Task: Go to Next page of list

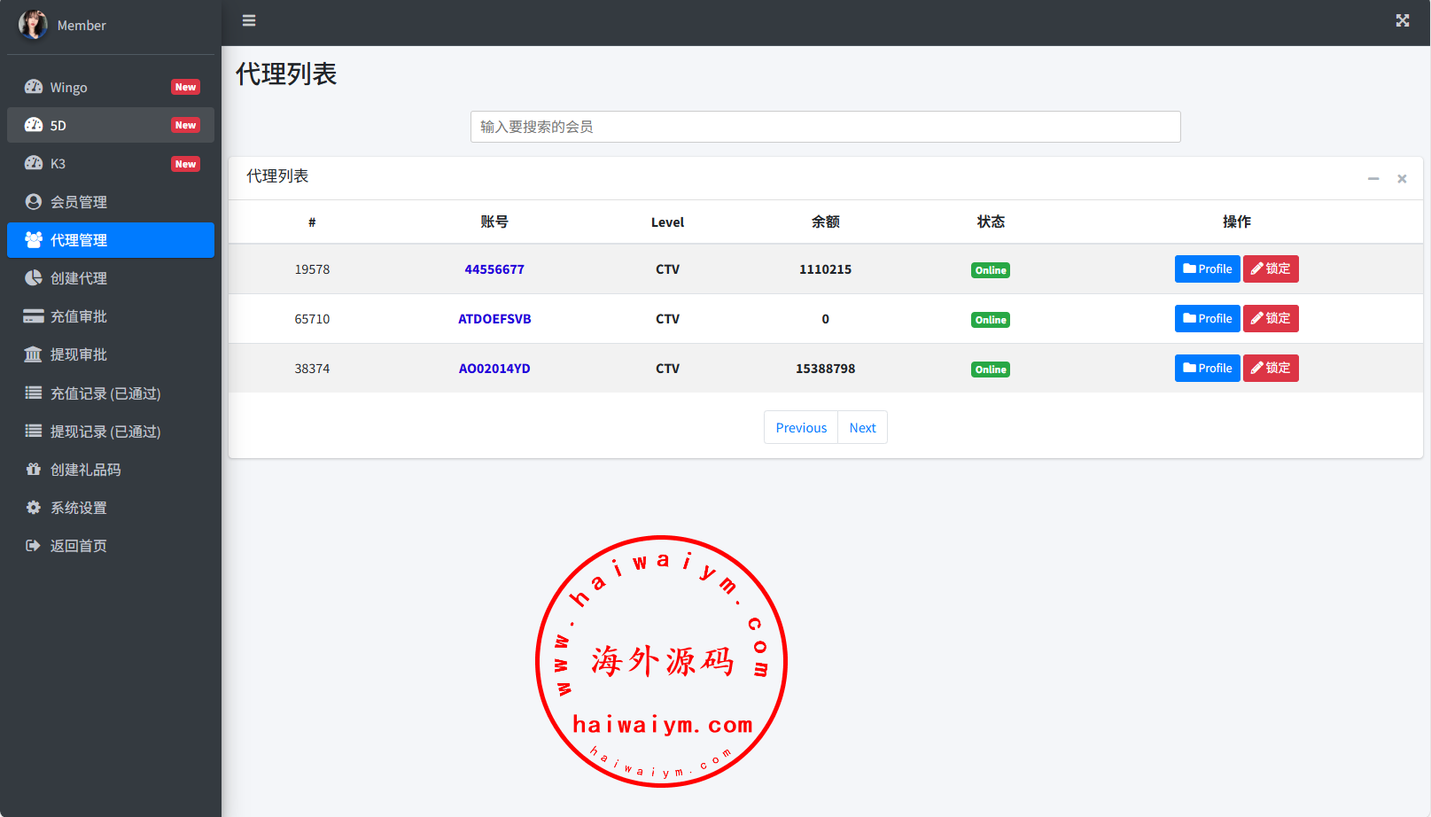Action: coord(862,428)
